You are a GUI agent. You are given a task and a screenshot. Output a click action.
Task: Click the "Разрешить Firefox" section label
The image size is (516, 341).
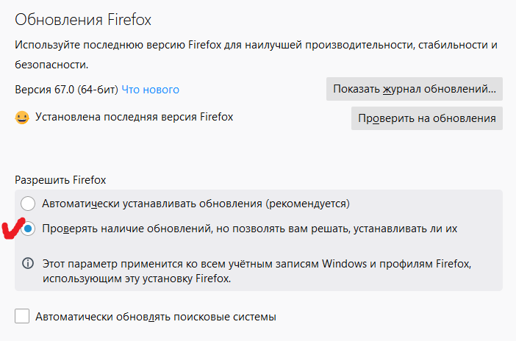60,180
